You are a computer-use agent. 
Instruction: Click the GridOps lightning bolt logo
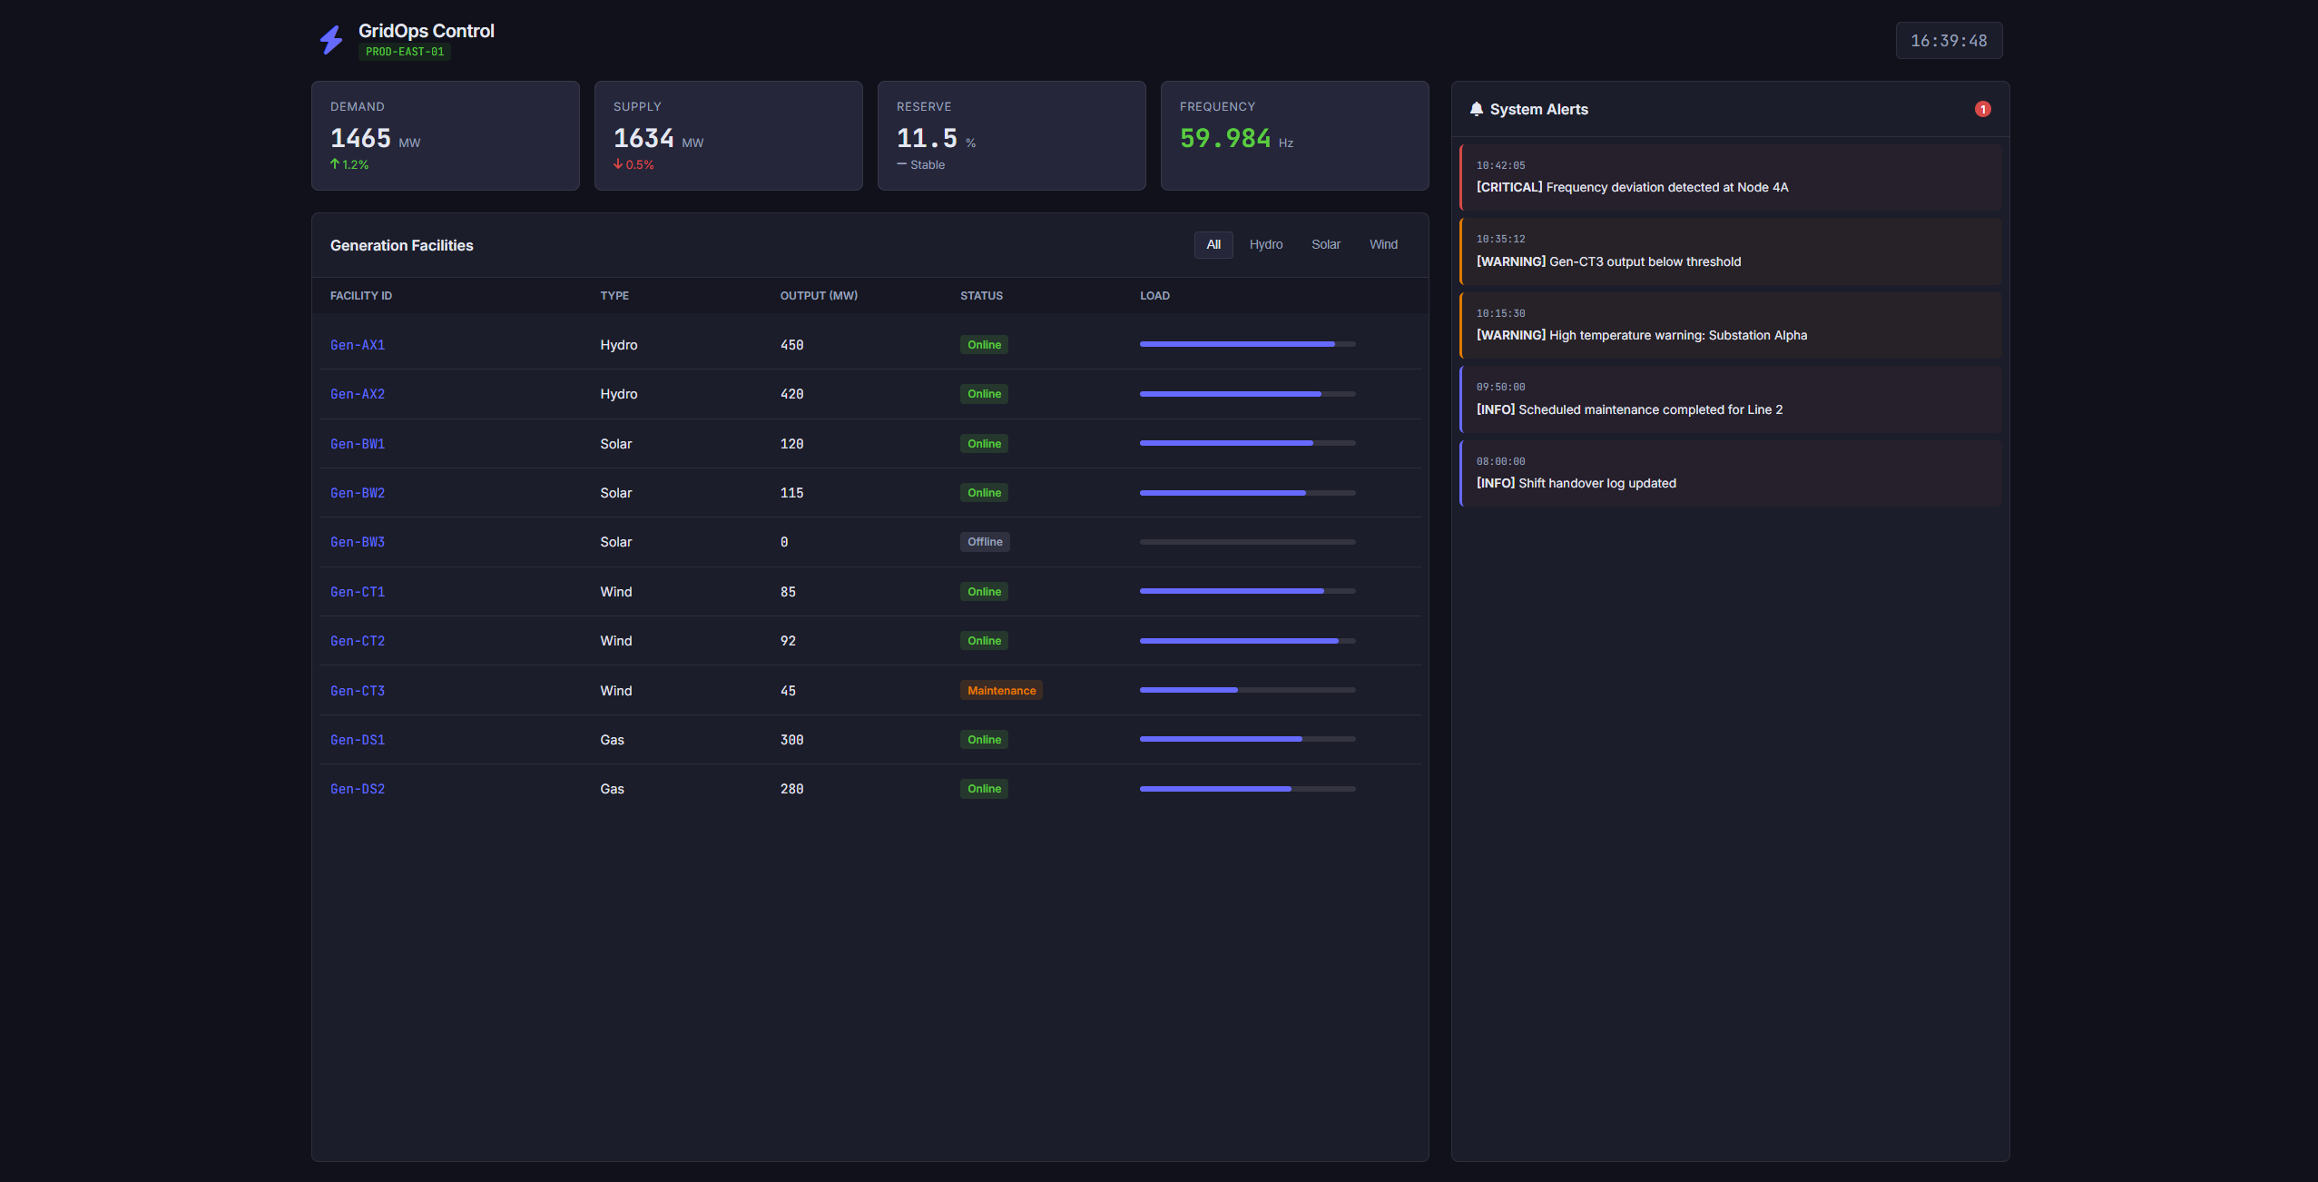click(331, 40)
